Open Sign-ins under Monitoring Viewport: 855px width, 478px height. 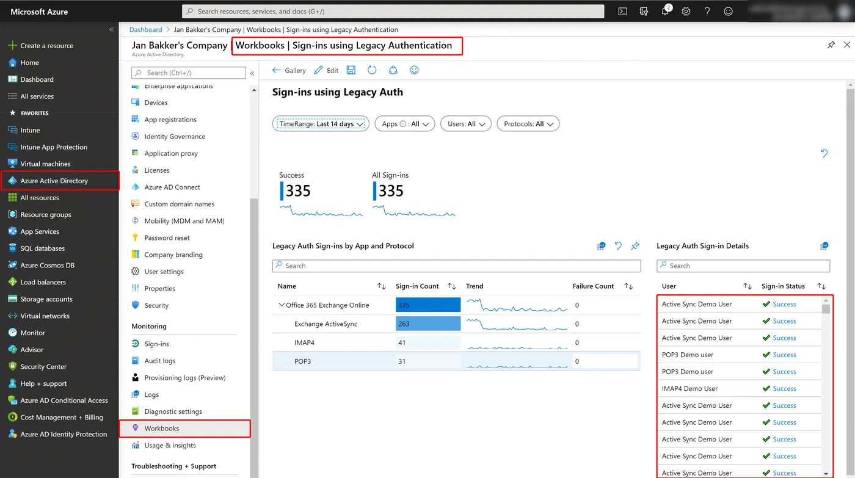[156, 344]
